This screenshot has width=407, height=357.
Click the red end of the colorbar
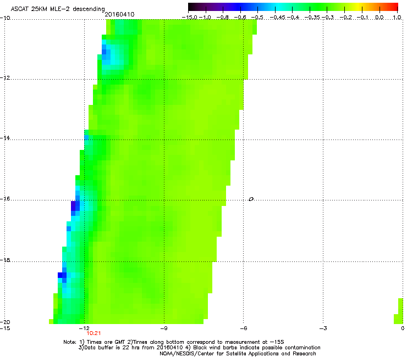[394, 7]
